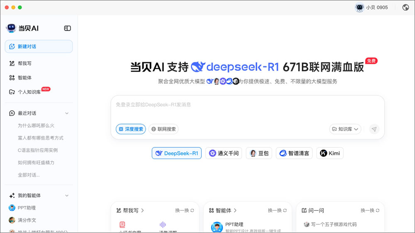
Task: Refresh 智能体 card with 换一换
Action: [277, 210]
